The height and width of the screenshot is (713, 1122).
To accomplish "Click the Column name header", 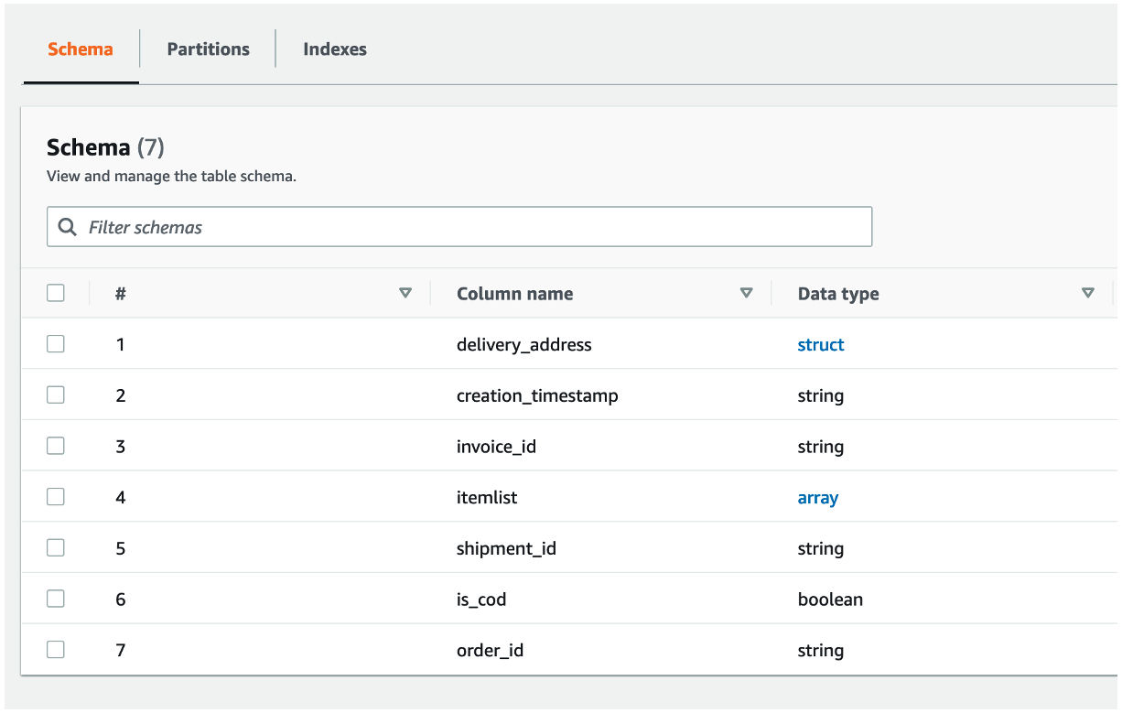I will click(514, 294).
